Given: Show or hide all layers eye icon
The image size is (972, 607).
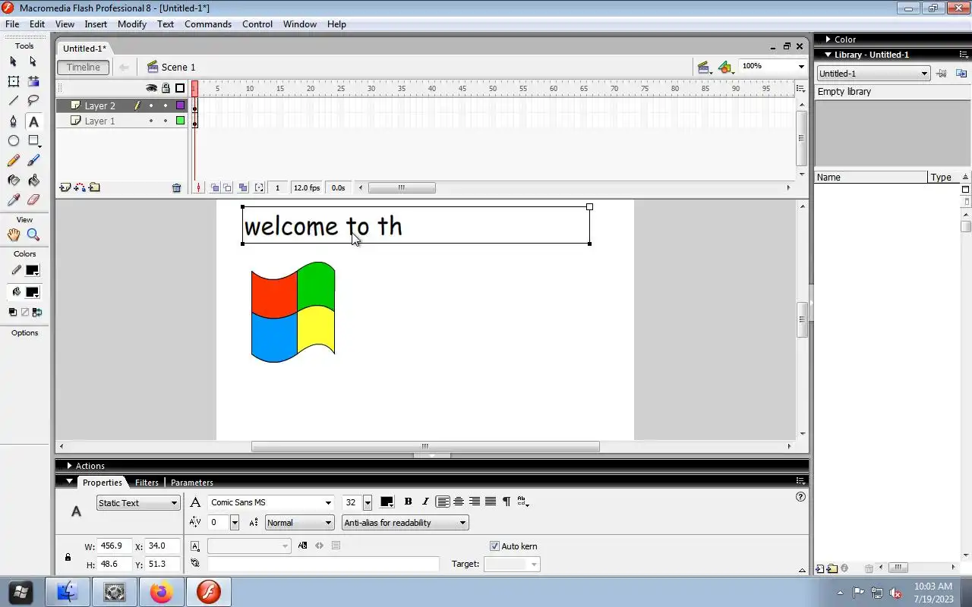Looking at the screenshot, I should [151, 88].
